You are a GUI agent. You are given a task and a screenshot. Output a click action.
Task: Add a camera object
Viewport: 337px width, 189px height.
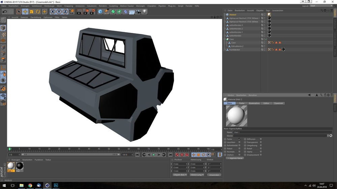tap(138, 12)
